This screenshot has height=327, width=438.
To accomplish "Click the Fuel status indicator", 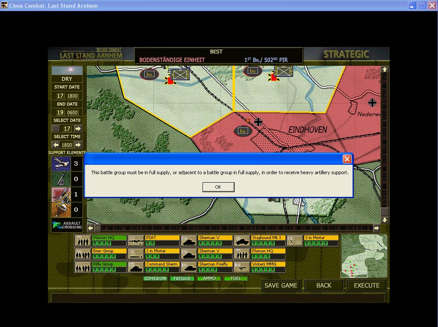I will point(236,278).
